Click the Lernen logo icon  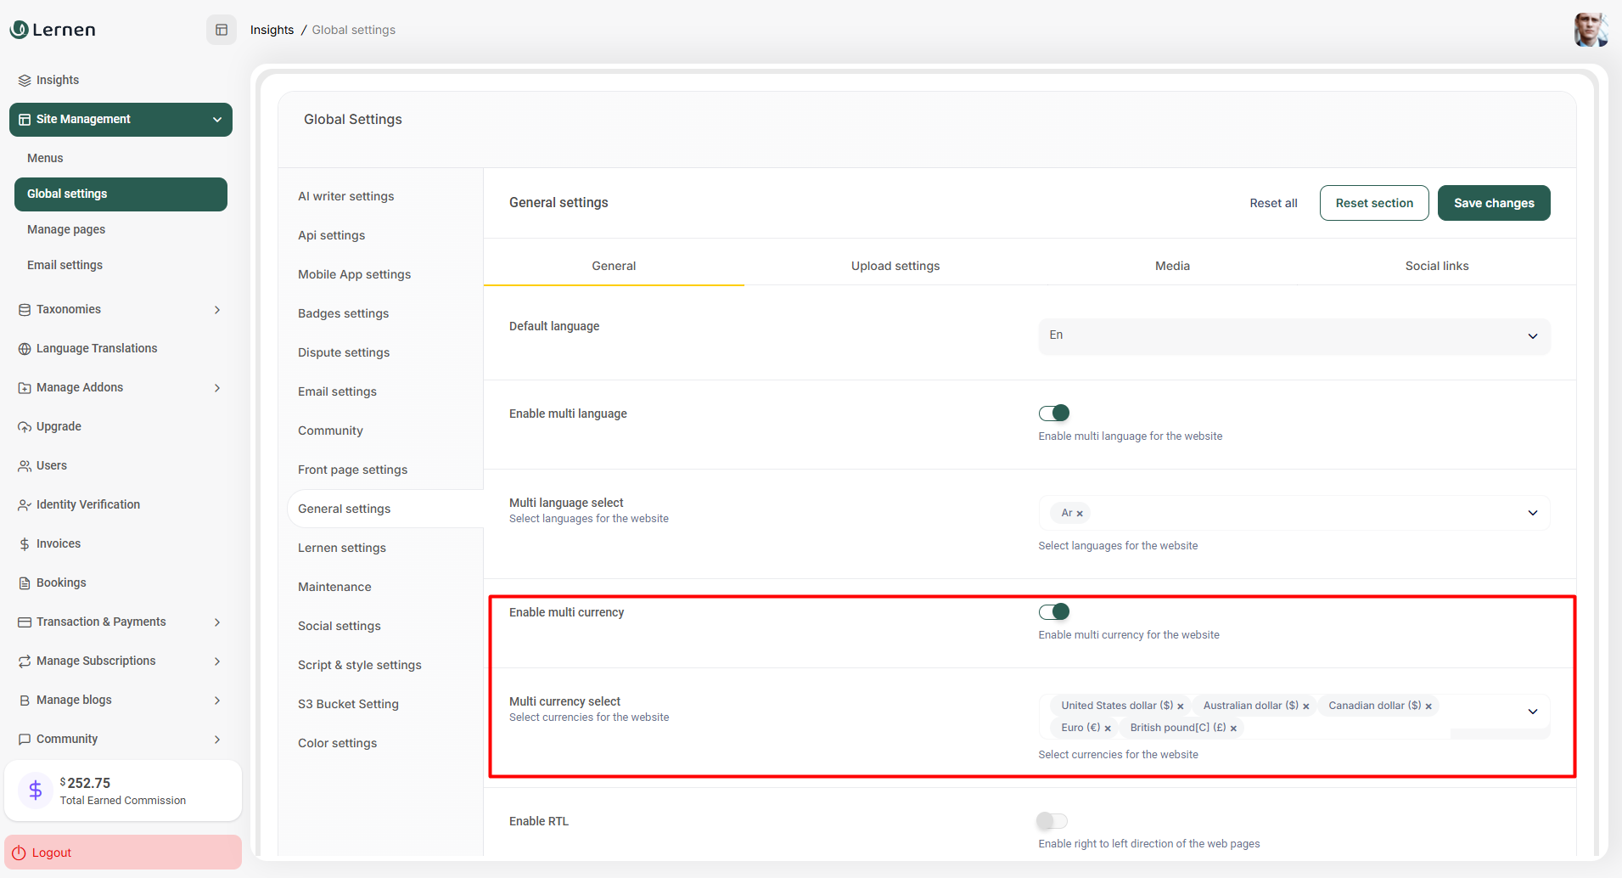[19, 30]
